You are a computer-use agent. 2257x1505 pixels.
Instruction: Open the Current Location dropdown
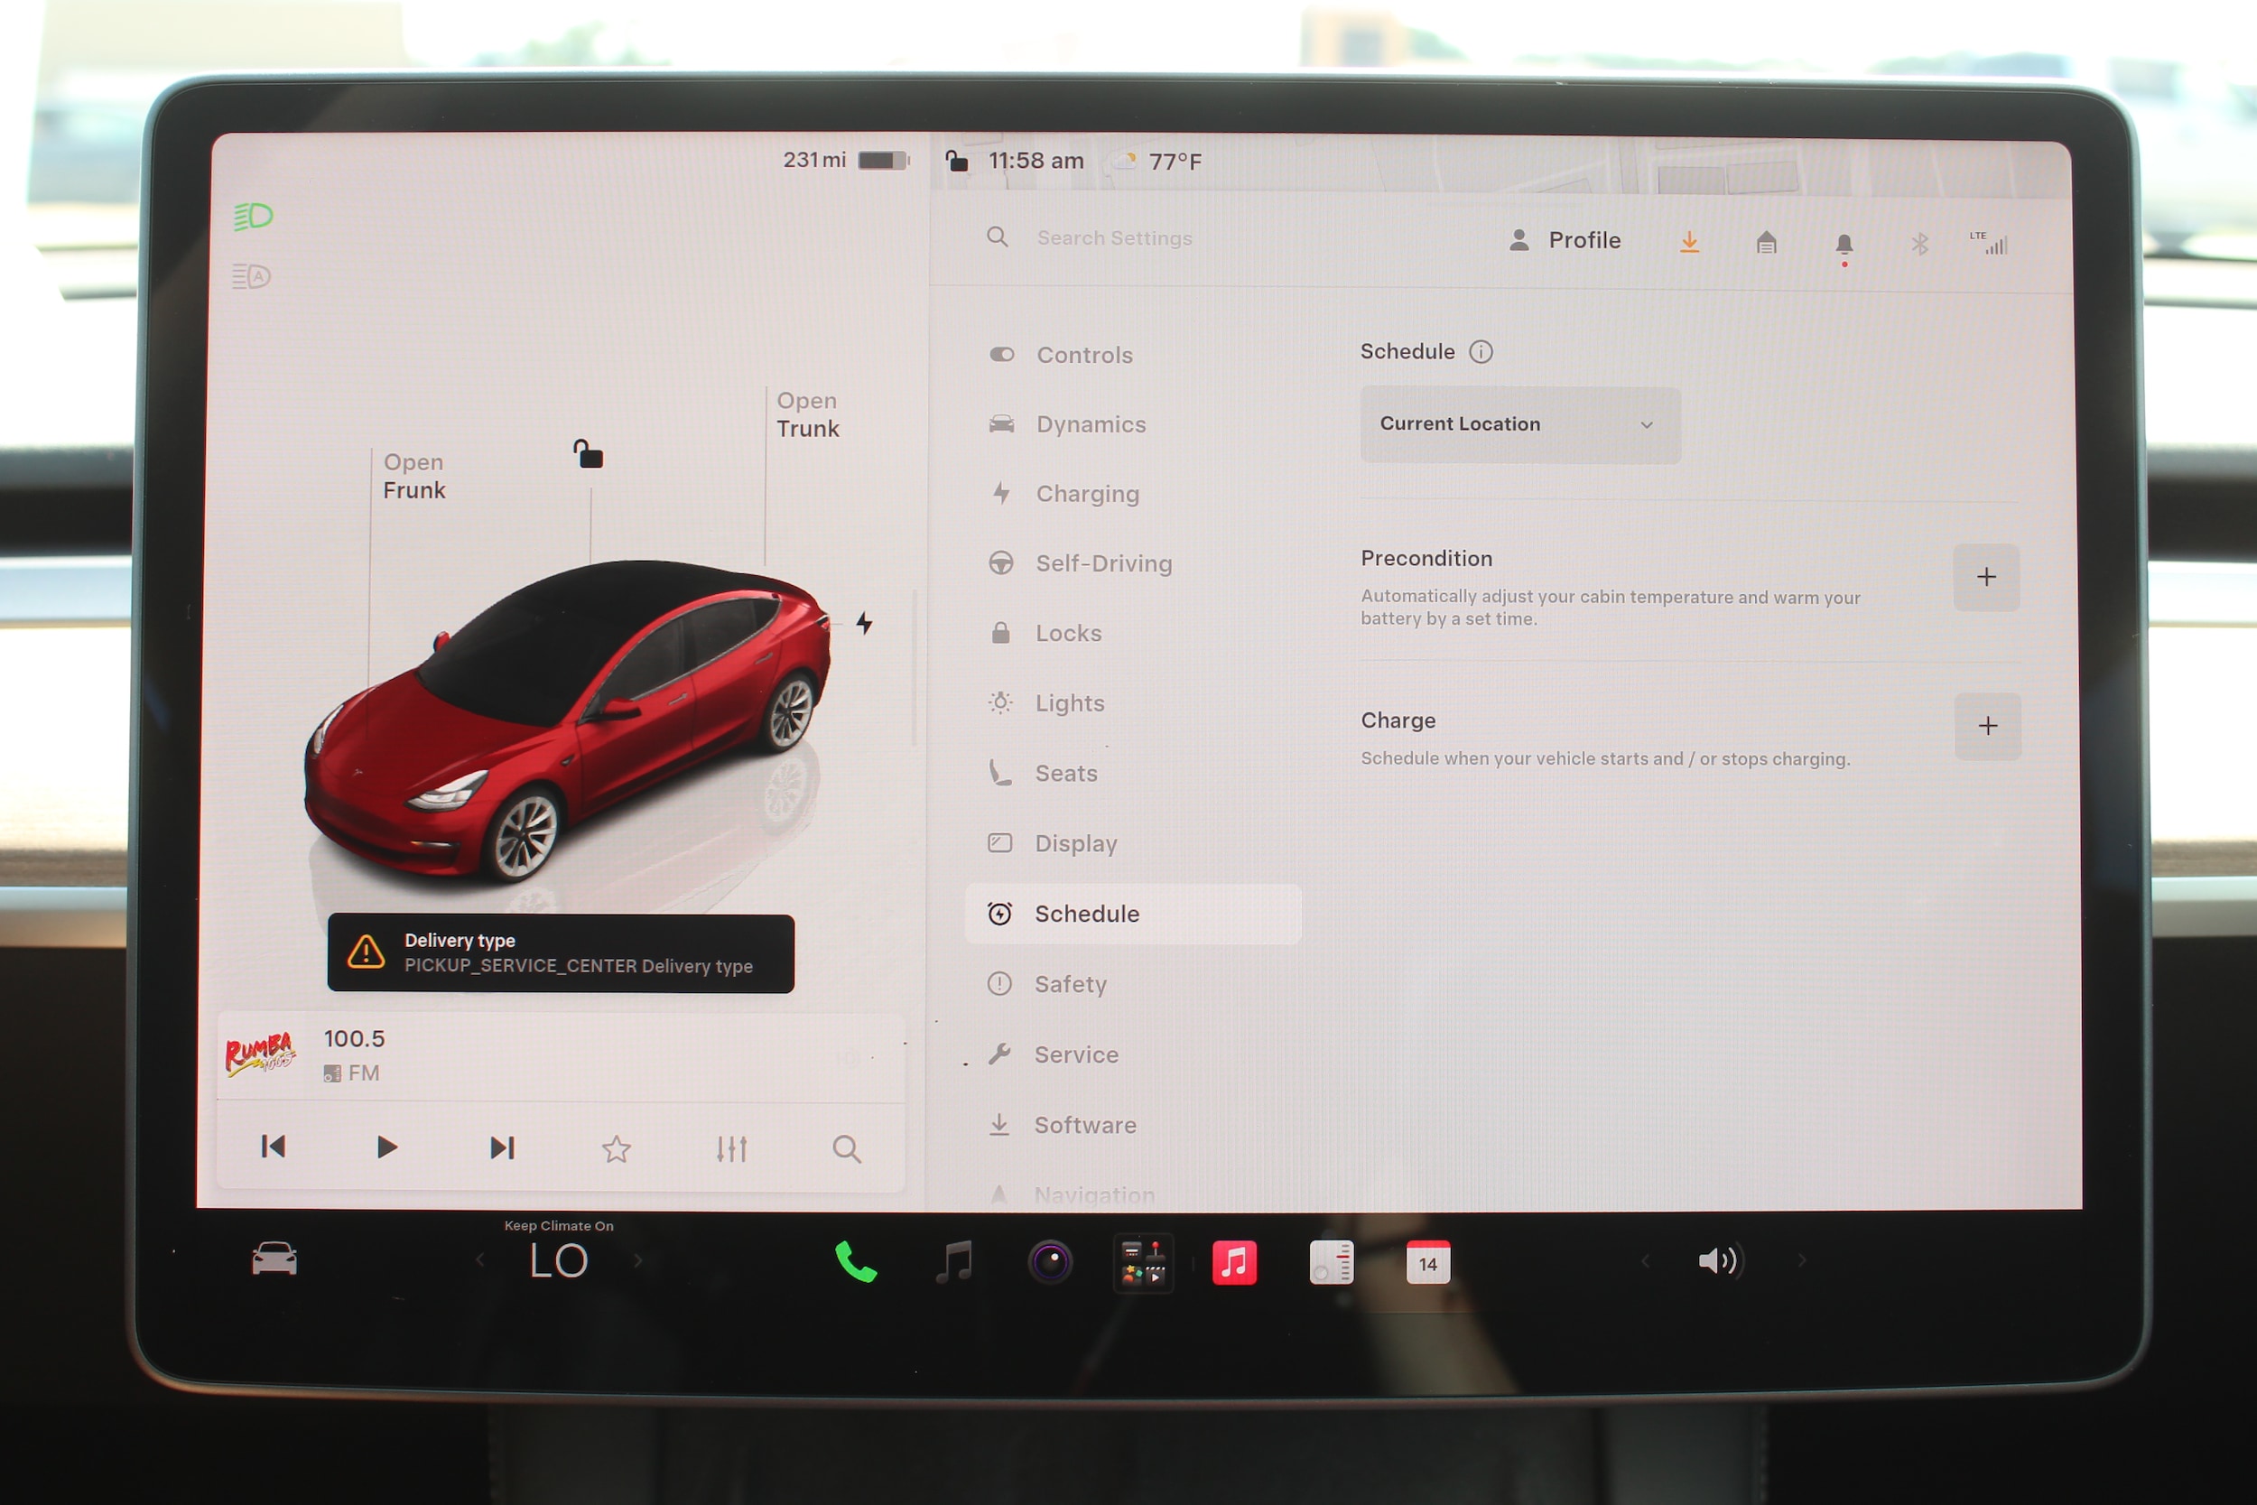(1520, 424)
